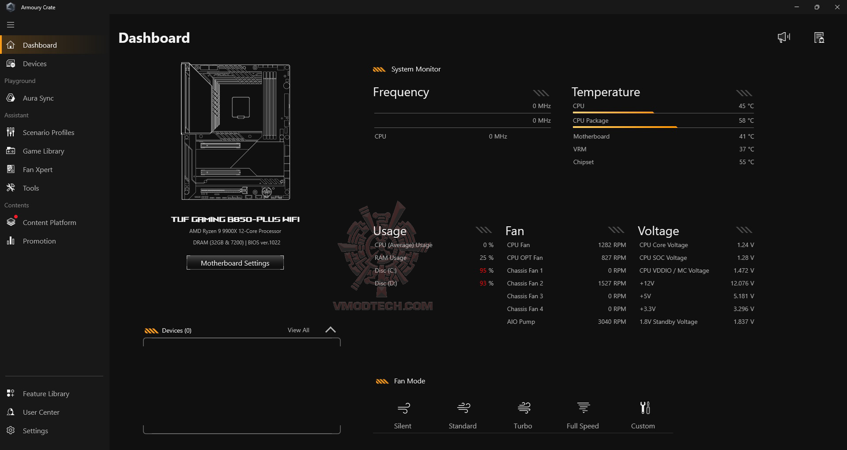Click the Full Speed label

583,426
